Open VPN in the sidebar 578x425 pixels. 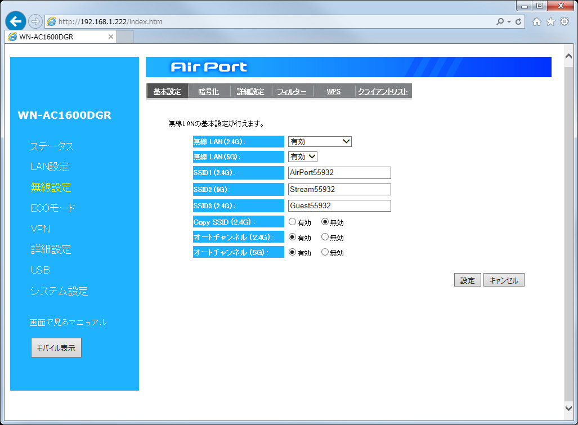[x=41, y=229]
